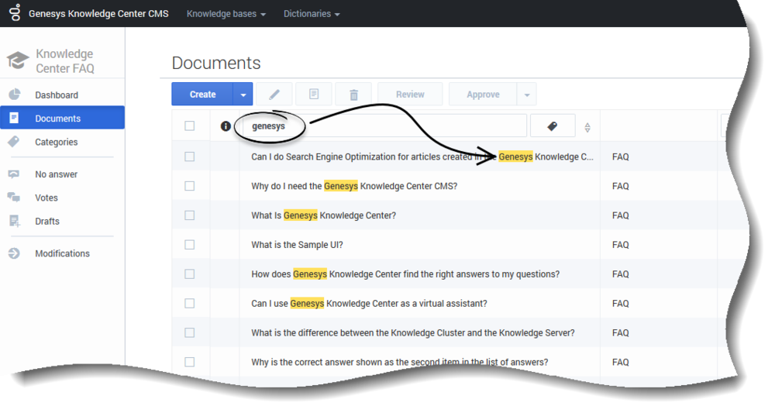Viewport: 775px width, 413px height.
Task: Open 'Can I use Genesys Knowledge Center' document
Action: click(369, 303)
